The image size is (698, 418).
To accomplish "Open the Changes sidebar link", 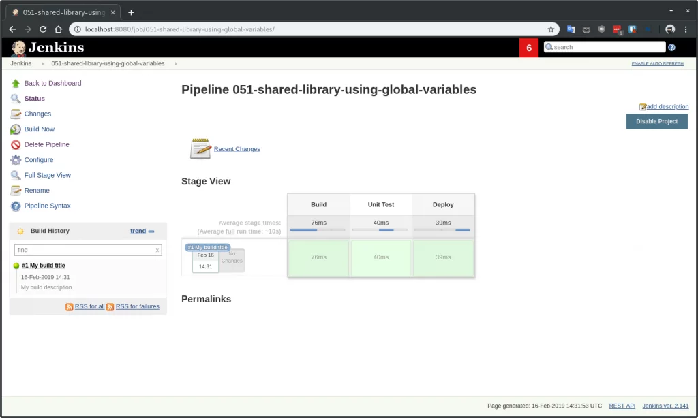I will click(x=38, y=114).
